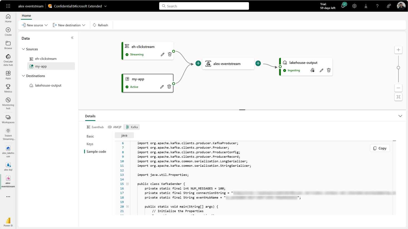Viewport: 408px width, 229px height.
Task: Edit the my-app source node
Action: point(162,87)
